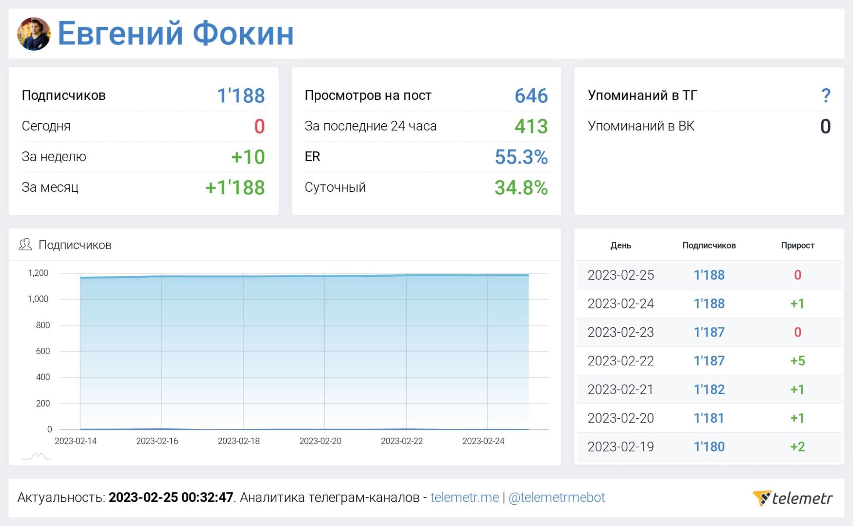Image resolution: width=853 pixels, height=526 pixels.
Task: Click the ER value 55.3%
Action: click(x=521, y=157)
